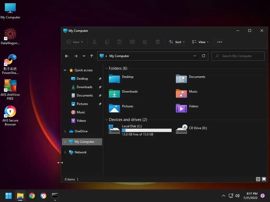Click the Search My Computer field
Image resolution: width=270 pixels, height=202 pixels.
pos(238,56)
